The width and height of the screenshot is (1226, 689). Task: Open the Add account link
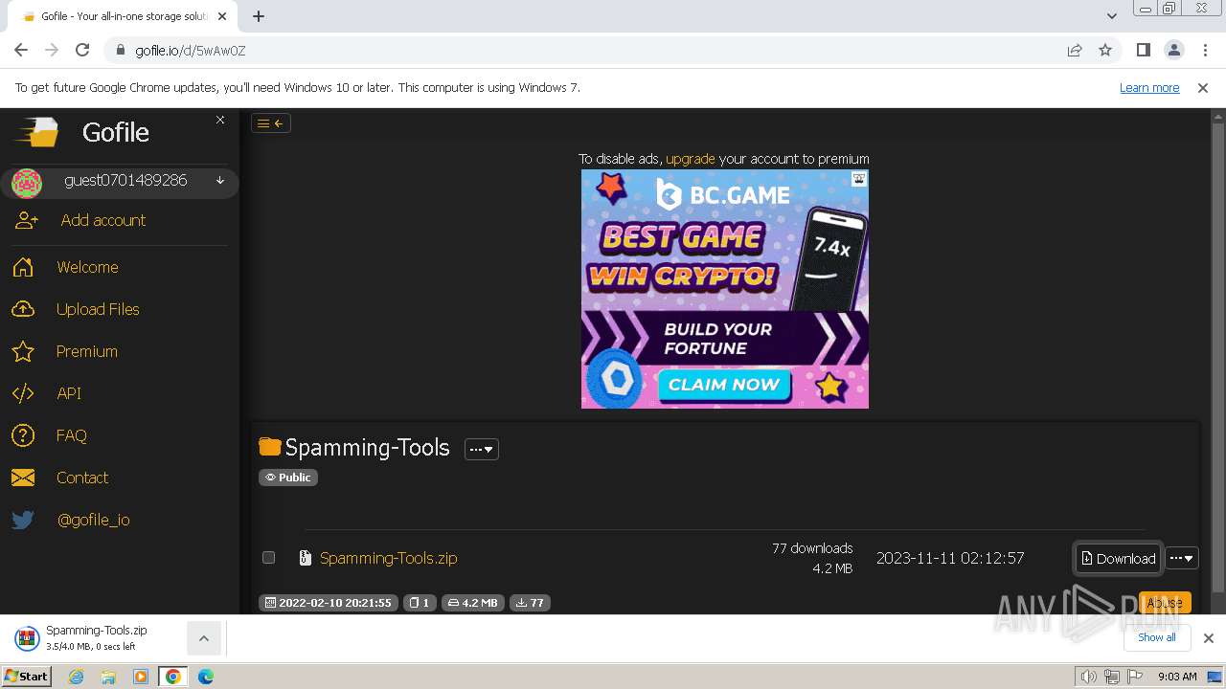pos(103,220)
